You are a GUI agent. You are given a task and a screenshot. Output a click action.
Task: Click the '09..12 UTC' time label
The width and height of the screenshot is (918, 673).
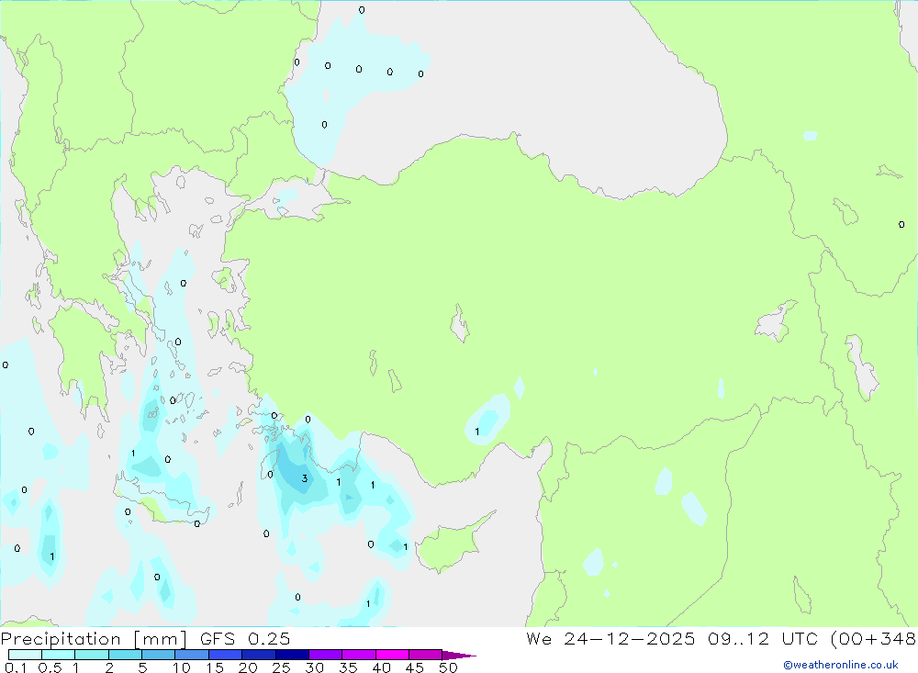(x=762, y=639)
